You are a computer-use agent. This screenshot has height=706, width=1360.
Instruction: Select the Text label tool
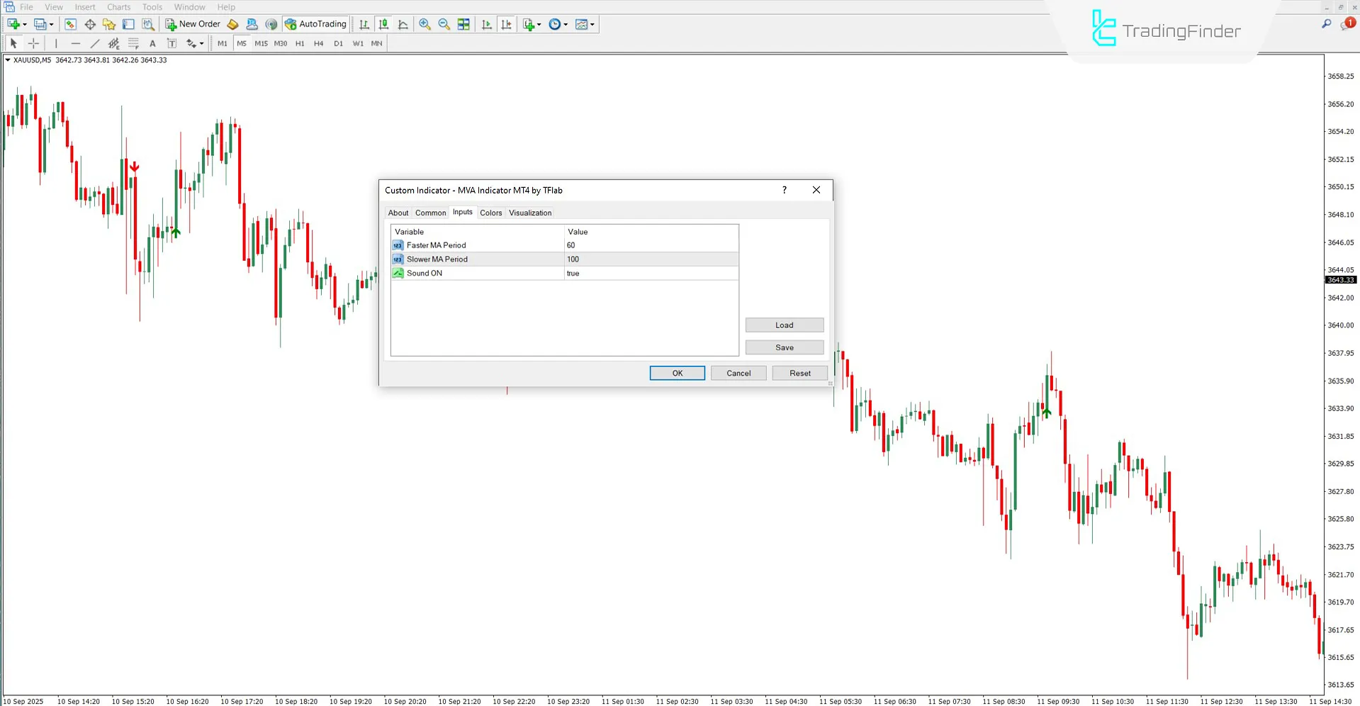point(152,43)
